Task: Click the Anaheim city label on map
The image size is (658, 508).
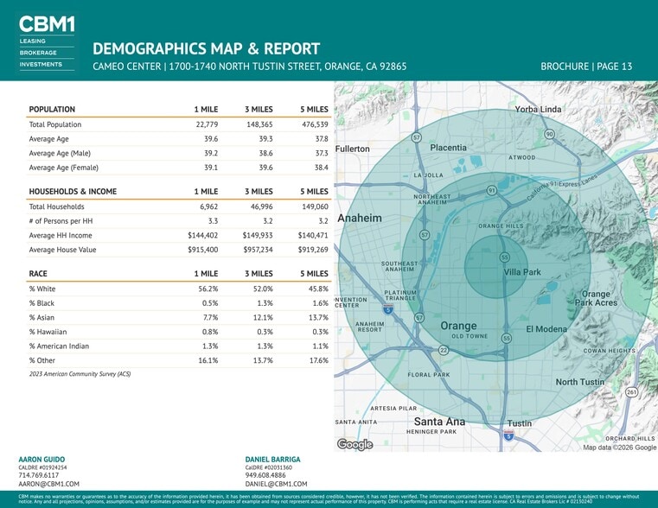Action: pyautogui.click(x=360, y=219)
